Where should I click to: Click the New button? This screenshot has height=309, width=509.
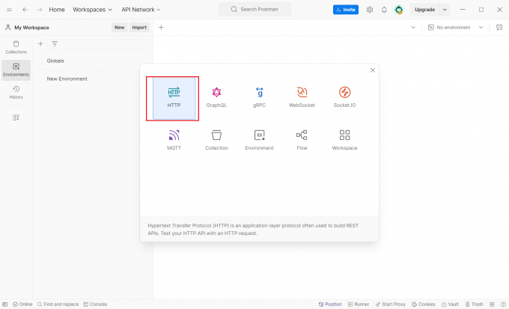(x=119, y=27)
